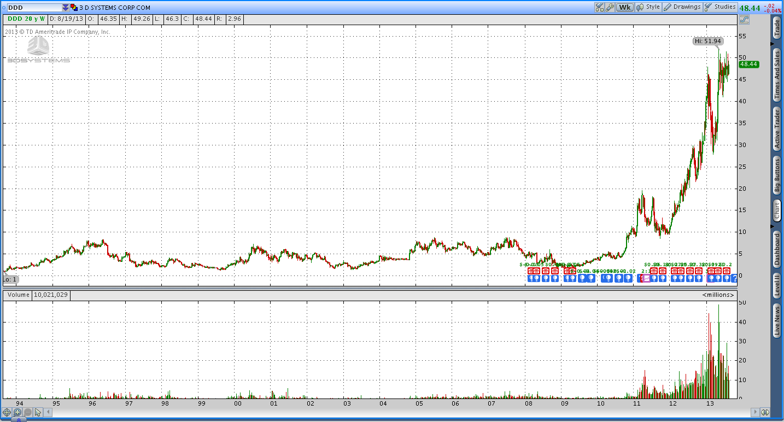The image size is (784, 422).
Task: Expand the DDD symbol dropdown arrow
Action: coord(66,8)
